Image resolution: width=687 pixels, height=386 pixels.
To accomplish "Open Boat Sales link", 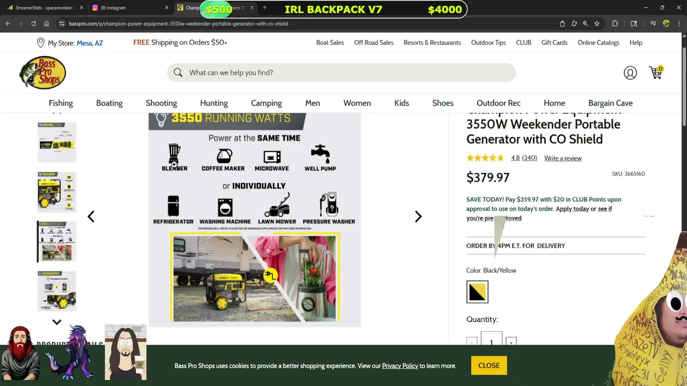I will 330,42.
